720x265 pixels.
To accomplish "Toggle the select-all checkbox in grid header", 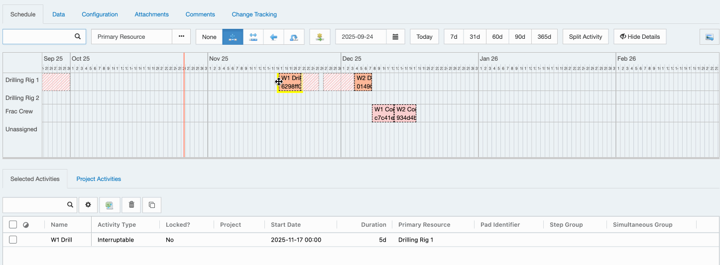I will 13,225.
